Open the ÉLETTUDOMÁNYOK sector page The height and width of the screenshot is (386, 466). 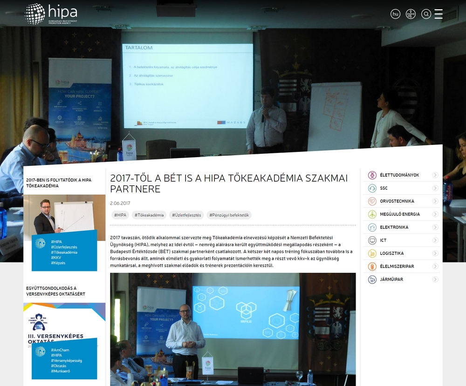pos(399,175)
